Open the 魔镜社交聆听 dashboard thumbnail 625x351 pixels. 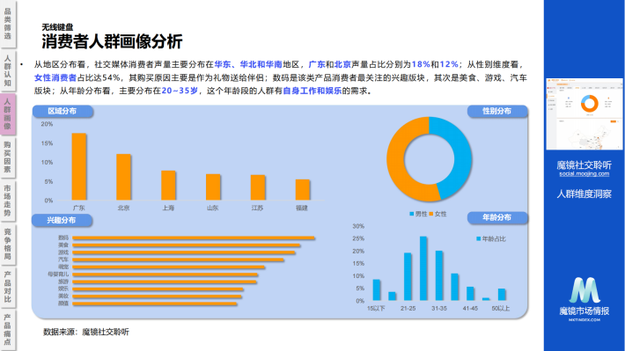[x=584, y=114]
